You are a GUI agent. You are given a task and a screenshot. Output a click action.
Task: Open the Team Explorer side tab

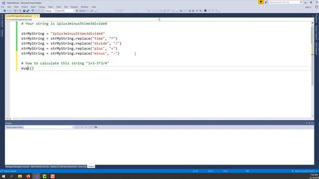click(317, 48)
